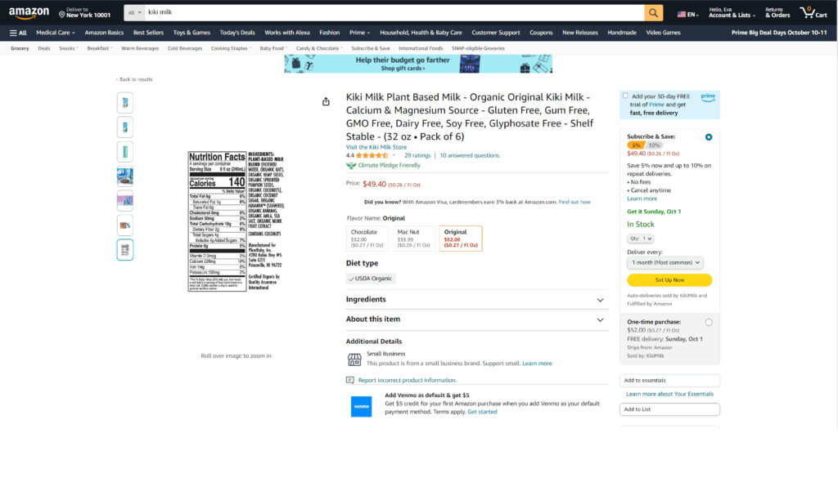Check the Prime 30-day free trial checkbox
Image resolution: width=838 pixels, height=482 pixels.
click(625, 96)
